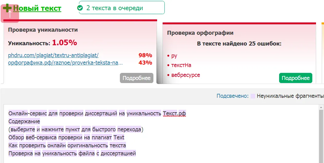Viewport: 324px width, 163px height.
Task: Click the Содержание line in the text area
Action: click(x=24, y=121)
